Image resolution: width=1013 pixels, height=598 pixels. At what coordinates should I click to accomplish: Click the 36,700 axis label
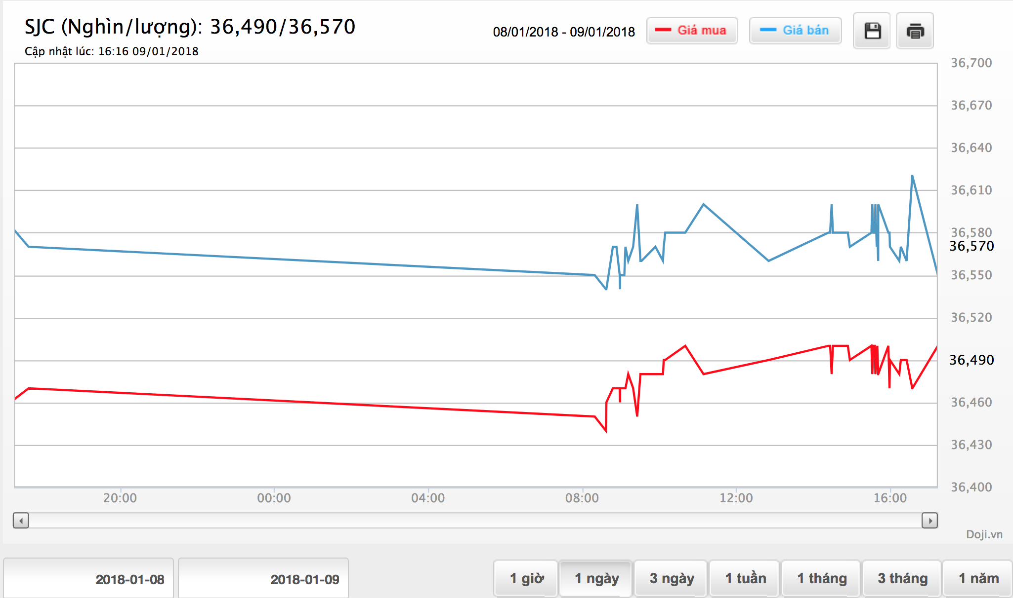(x=971, y=63)
